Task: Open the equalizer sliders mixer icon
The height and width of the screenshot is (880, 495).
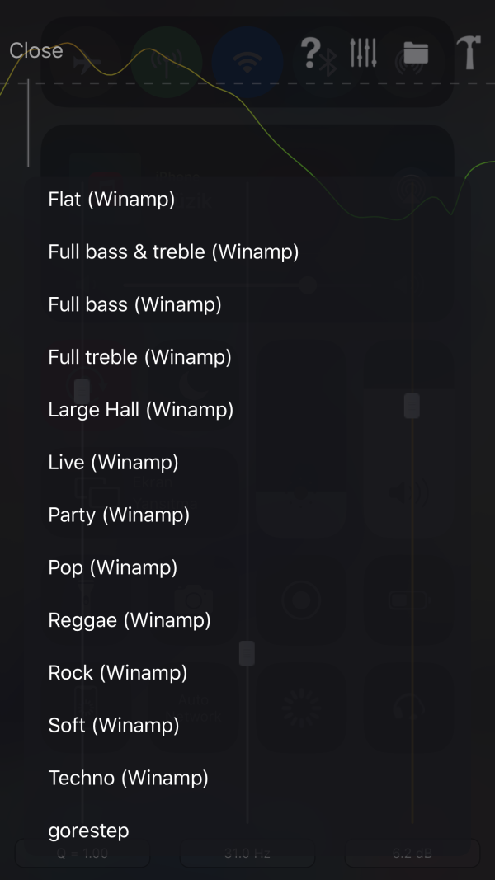Action: [x=363, y=52]
